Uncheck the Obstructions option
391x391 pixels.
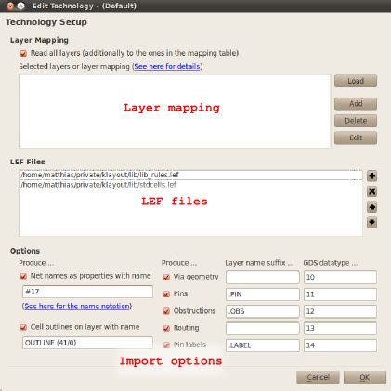click(166, 311)
